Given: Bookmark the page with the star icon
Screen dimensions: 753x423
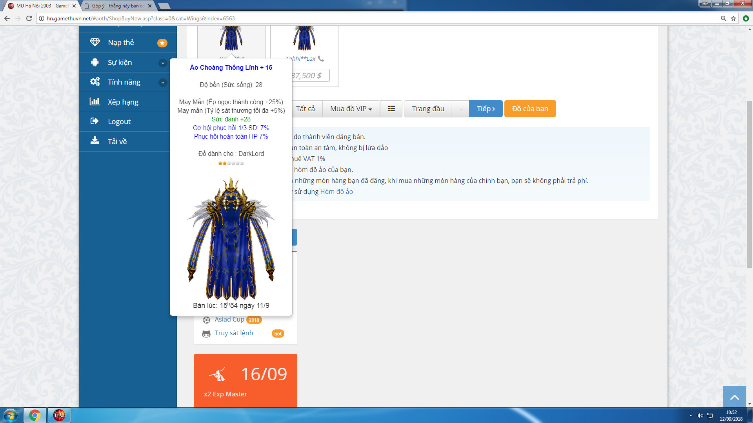Looking at the screenshot, I should [733, 18].
